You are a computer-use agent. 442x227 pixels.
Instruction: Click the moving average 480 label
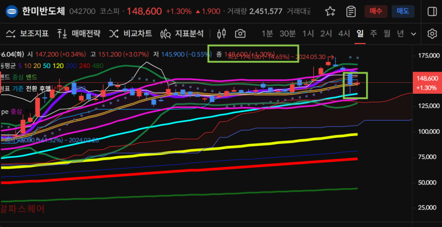(x=98, y=66)
